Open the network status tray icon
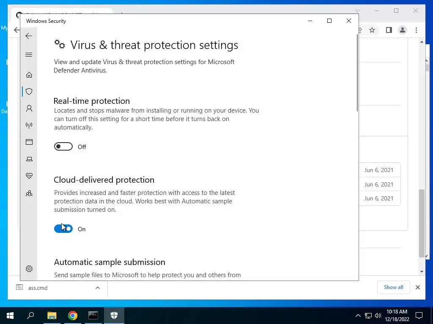433x324 pixels. [x=368, y=316]
